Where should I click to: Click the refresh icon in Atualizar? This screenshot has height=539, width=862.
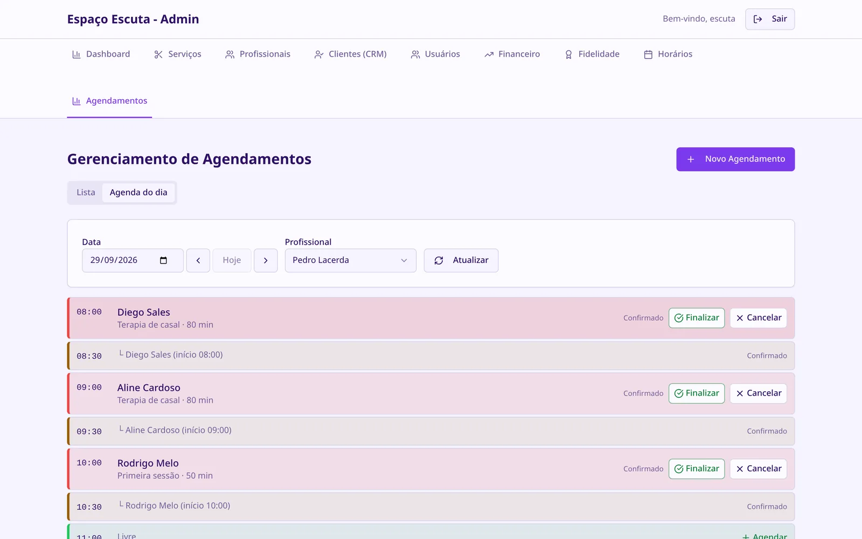439,260
